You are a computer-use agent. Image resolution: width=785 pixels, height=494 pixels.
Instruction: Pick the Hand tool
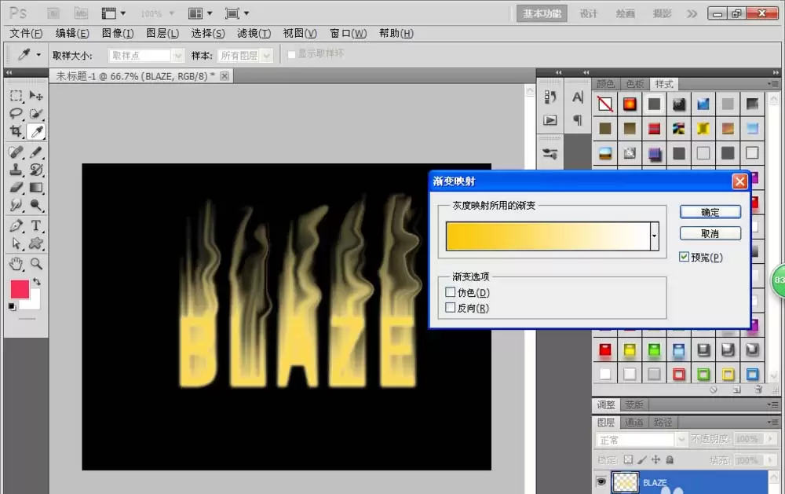pos(16,264)
